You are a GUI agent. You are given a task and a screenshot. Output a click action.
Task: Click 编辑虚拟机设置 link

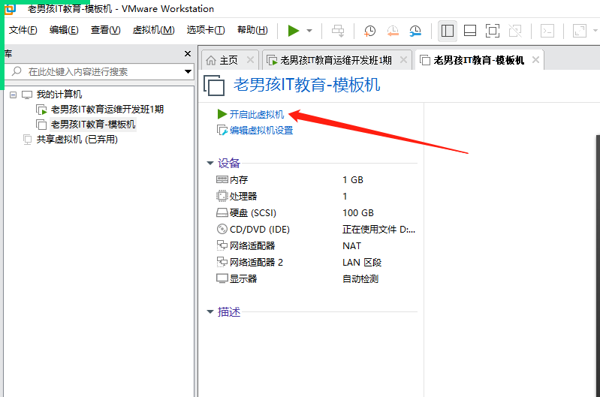click(261, 131)
